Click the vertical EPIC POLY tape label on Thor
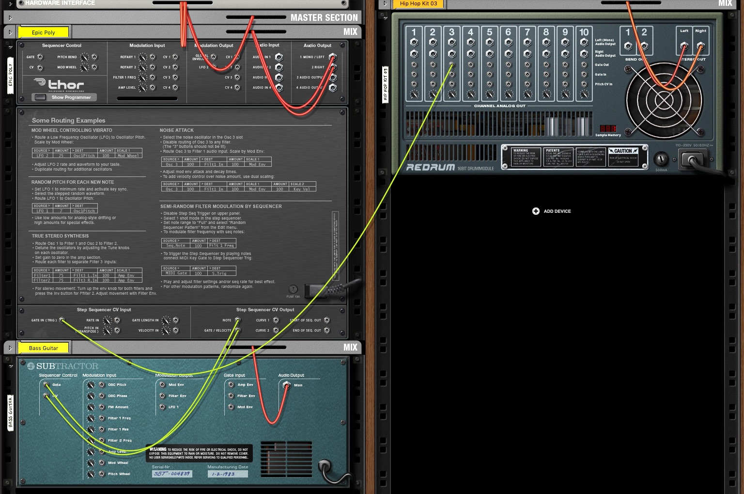744x494 pixels. 11,76
